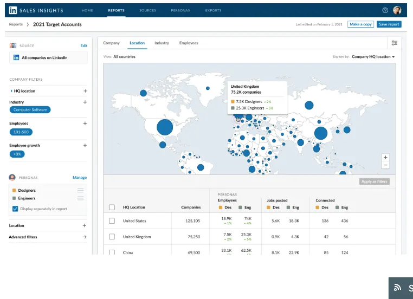Switch to the Company tab
Screen dimensions: 413x299
pos(111,43)
